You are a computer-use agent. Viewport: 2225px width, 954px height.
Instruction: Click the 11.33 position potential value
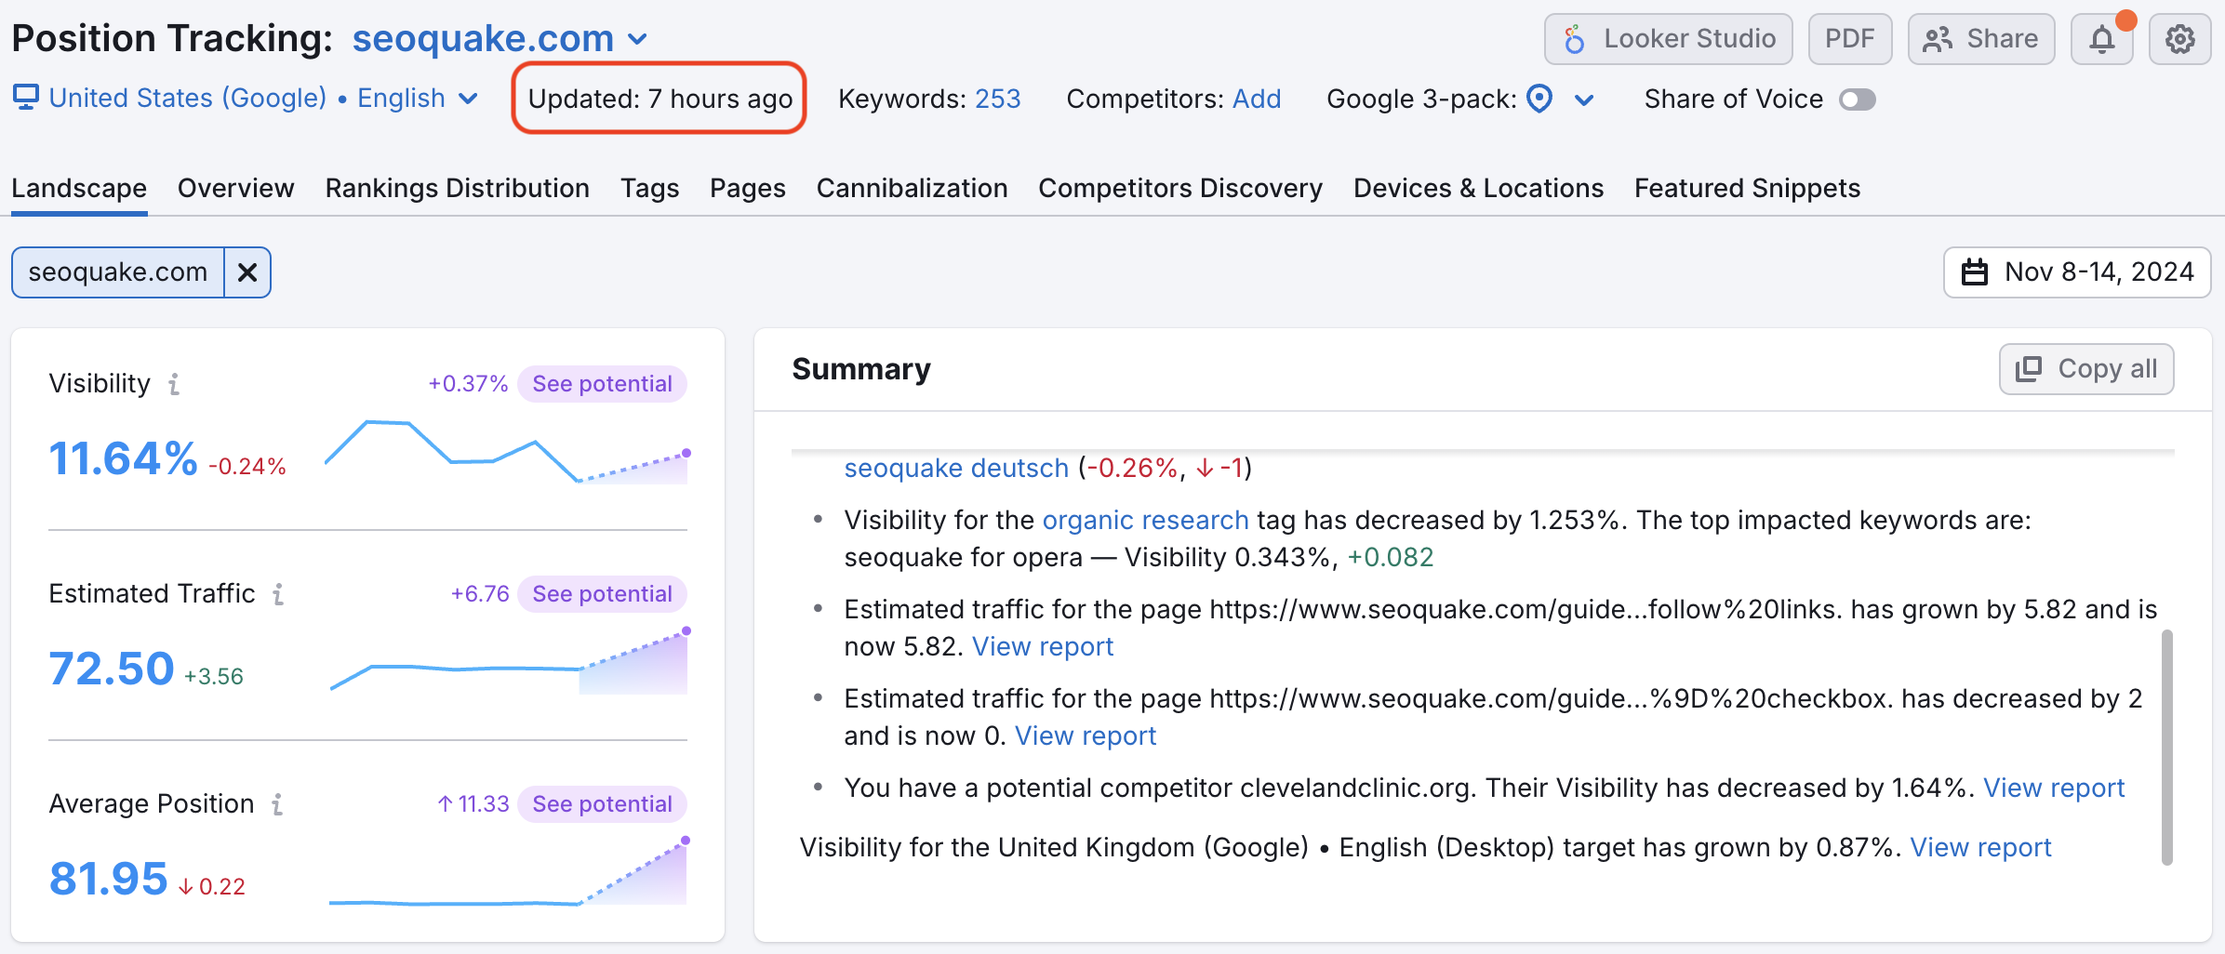pyautogui.click(x=473, y=804)
